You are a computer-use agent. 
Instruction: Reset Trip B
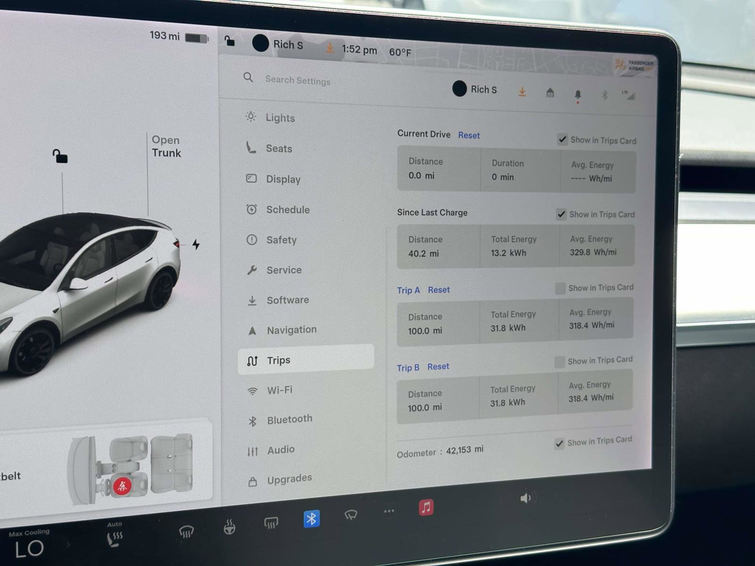click(438, 366)
